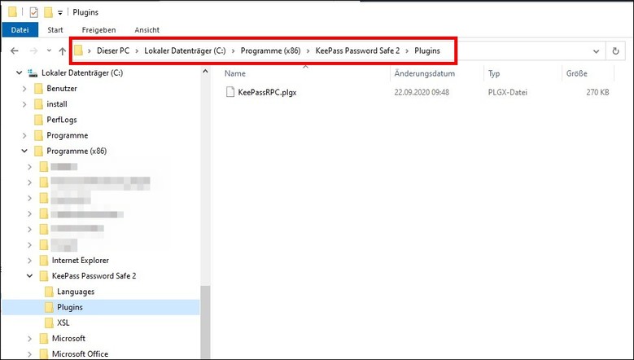Expand the Benutzer folder node
The image size is (634, 360).
[24, 89]
